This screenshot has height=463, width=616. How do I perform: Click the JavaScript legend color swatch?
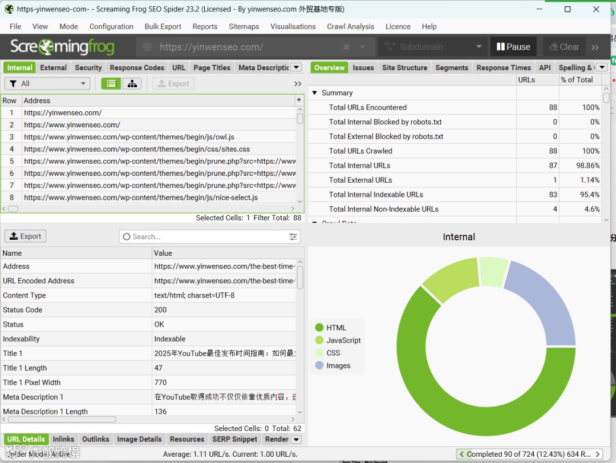pyautogui.click(x=319, y=340)
